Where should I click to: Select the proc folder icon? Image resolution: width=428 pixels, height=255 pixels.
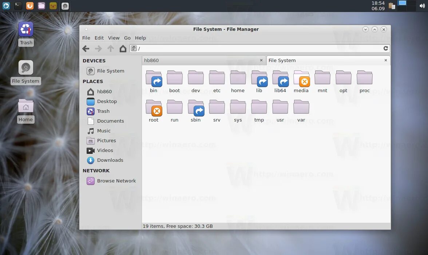(x=364, y=78)
